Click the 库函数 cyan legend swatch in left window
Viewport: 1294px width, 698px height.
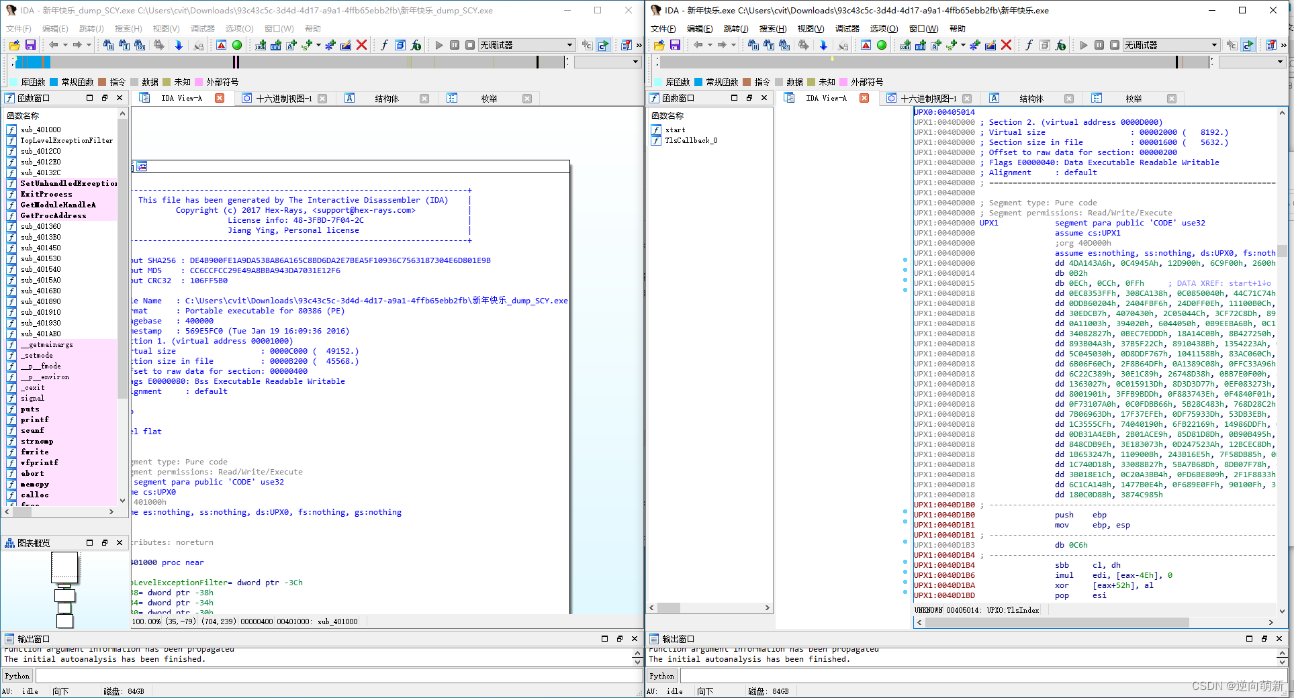pos(14,82)
